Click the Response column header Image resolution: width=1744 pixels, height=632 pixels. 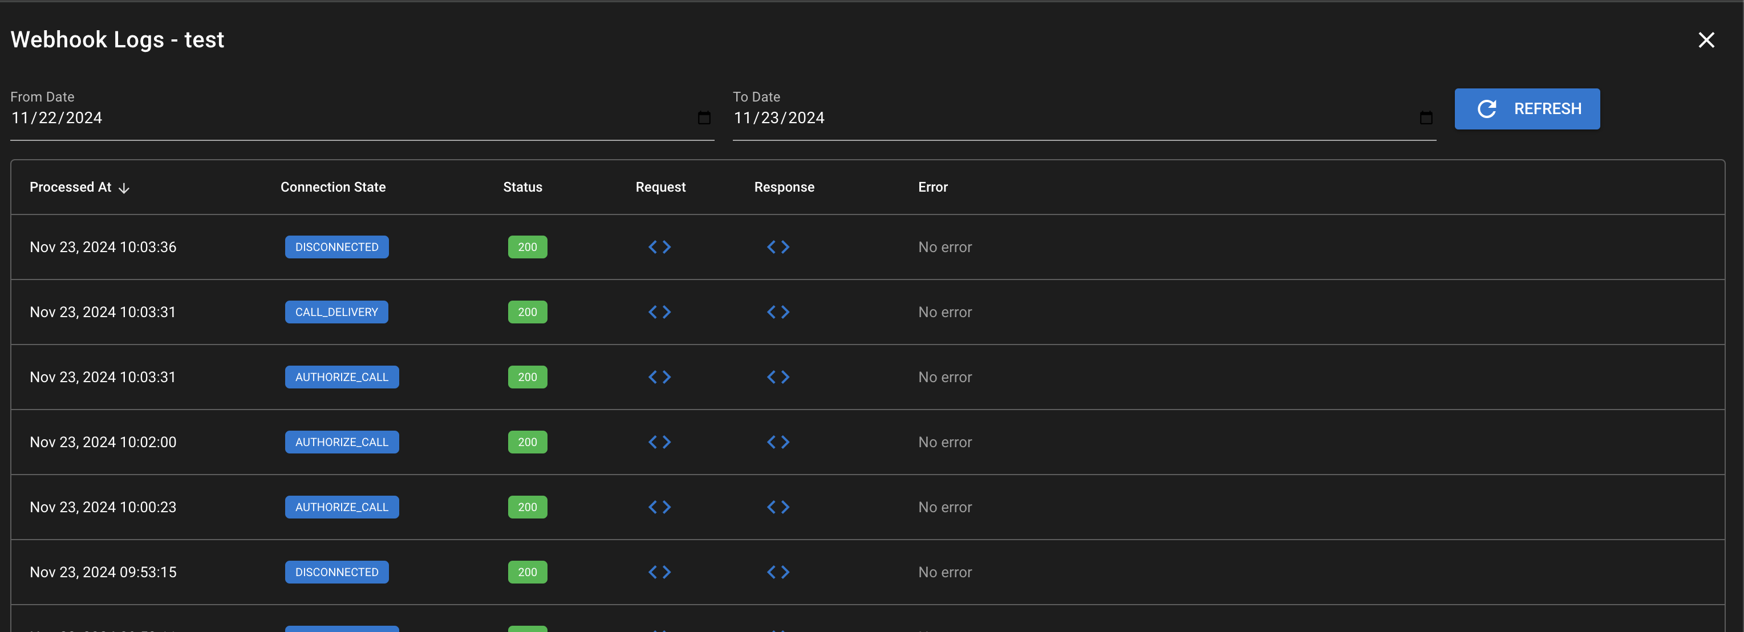click(x=784, y=187)
